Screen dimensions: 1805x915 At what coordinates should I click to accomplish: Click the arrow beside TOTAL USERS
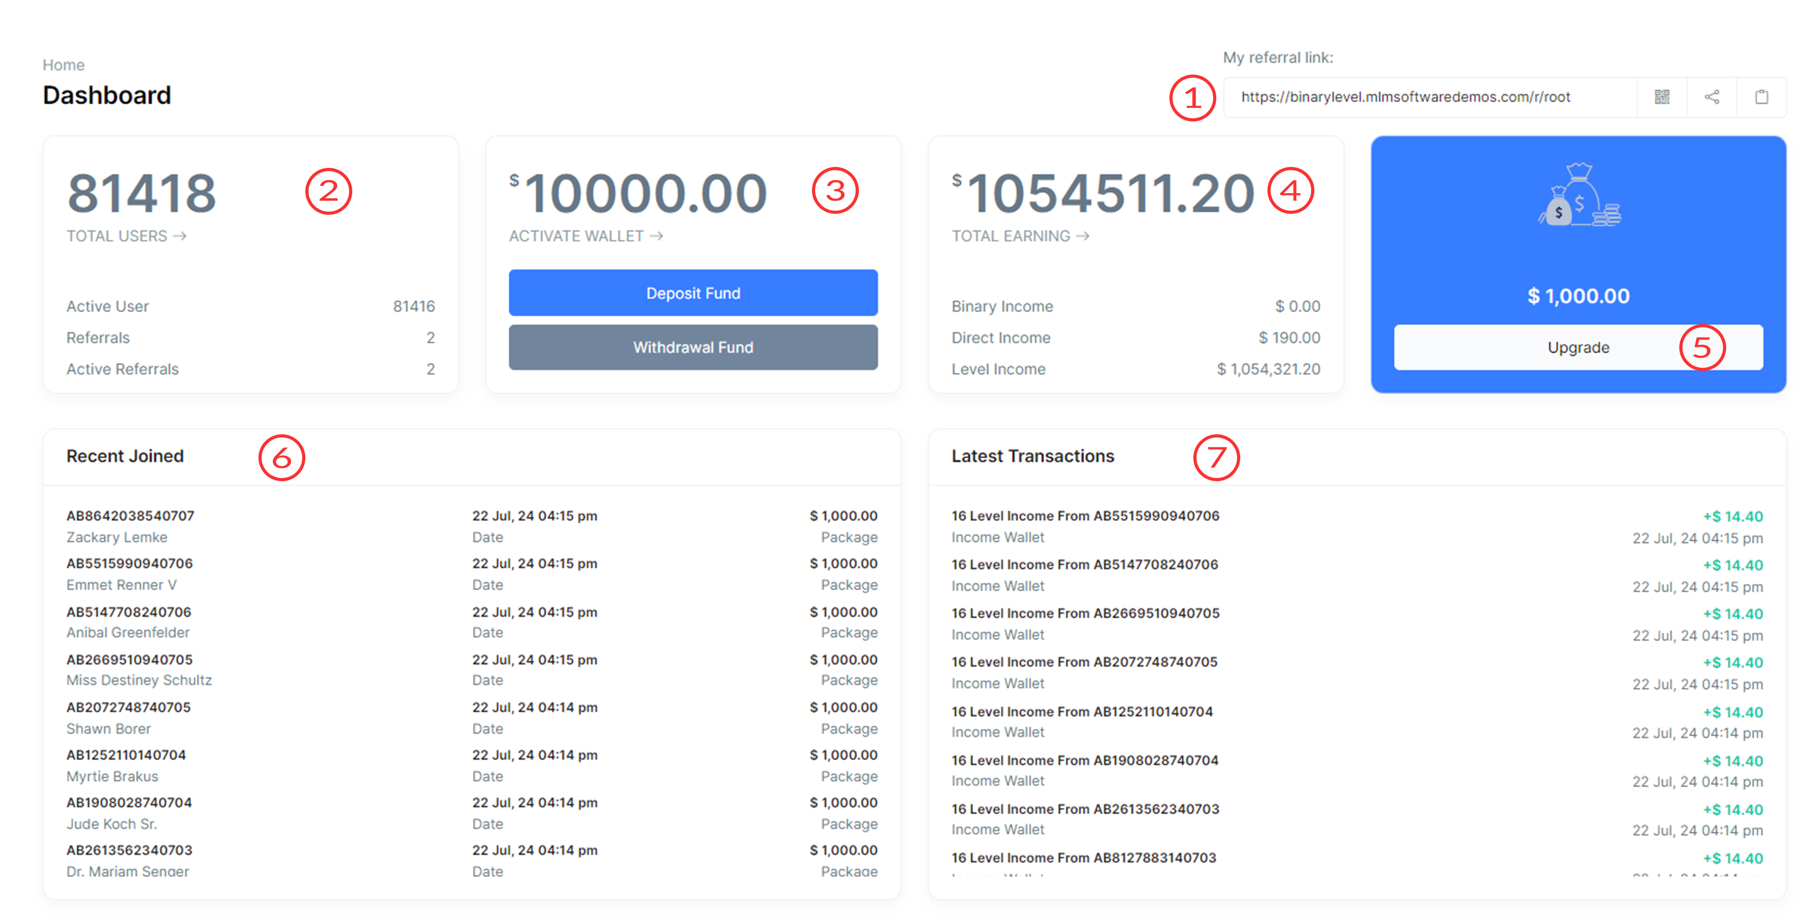[180, 236]
